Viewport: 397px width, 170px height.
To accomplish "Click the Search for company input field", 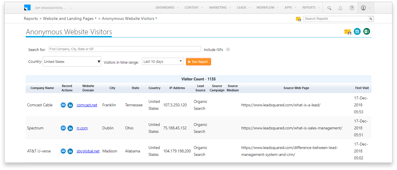I will pos(125,49).
